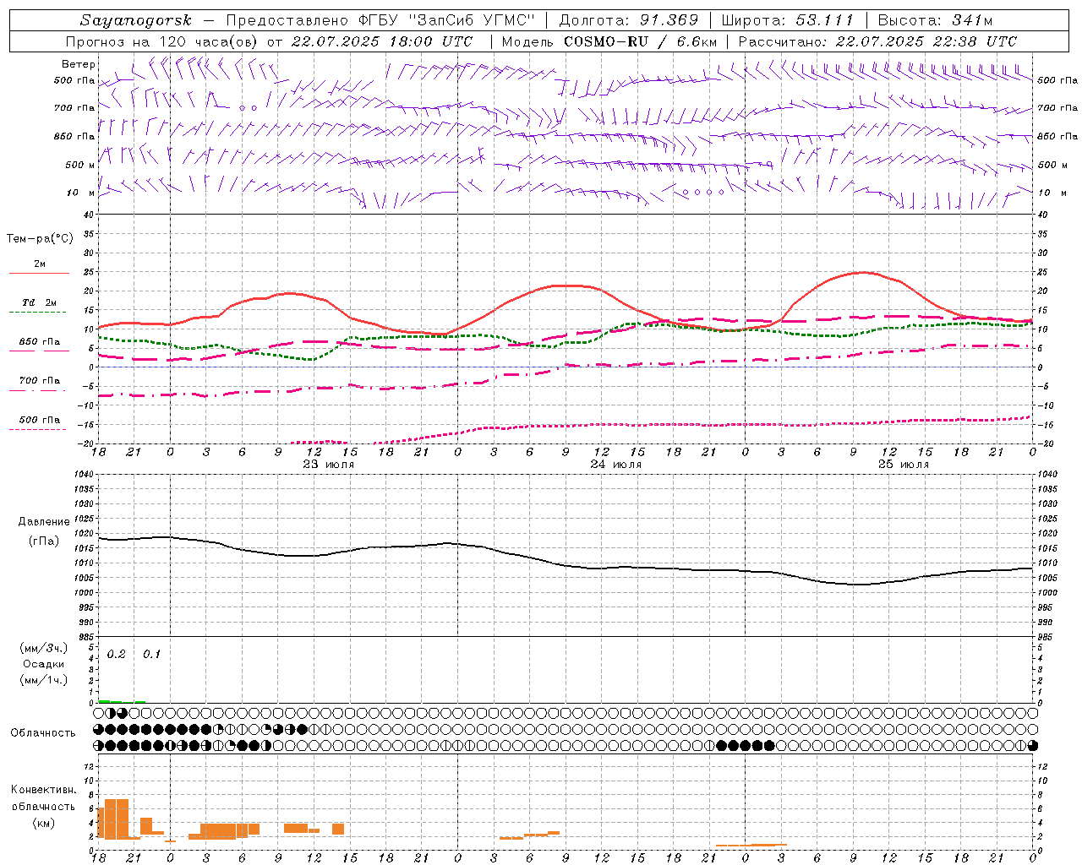Viewport: 1082px width, 865px height.
Task: Click the '850 гПа' temperature legend entry
Action: (x=40, y=342)
